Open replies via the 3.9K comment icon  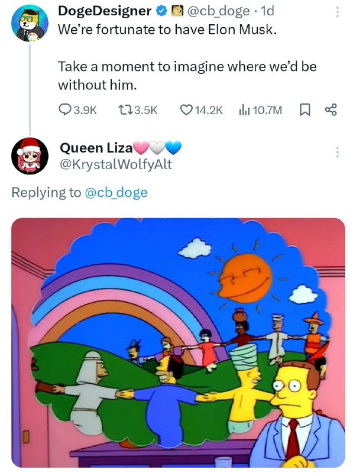(x=64, y=110)
